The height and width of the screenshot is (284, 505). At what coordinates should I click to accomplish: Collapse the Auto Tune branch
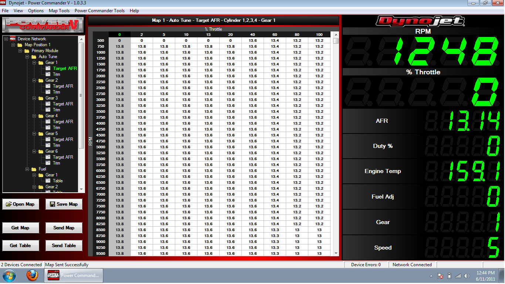pyautogui.click(x=27, y=57)
